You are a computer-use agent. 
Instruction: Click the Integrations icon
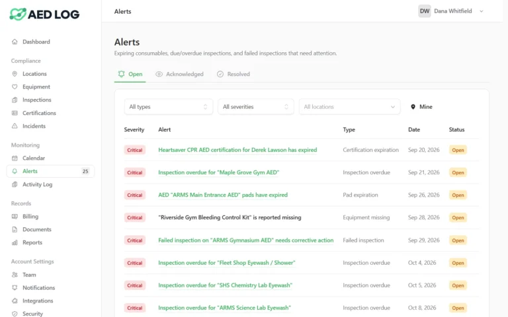[15, 301]
